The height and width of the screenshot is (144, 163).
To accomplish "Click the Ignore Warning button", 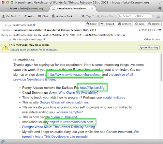I will tap(149, 47).
